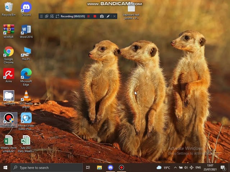The width and height of the screenshot is (230, 172).
Task: Select the VLC media player desktop icon
Action: (x=26, y=100)
